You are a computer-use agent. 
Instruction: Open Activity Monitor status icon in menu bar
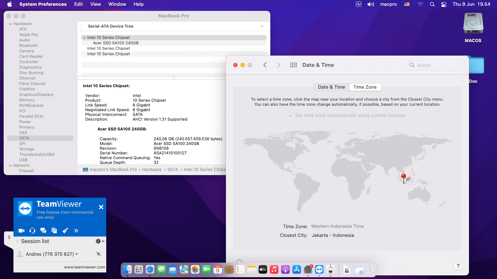(x=358, y=4)
